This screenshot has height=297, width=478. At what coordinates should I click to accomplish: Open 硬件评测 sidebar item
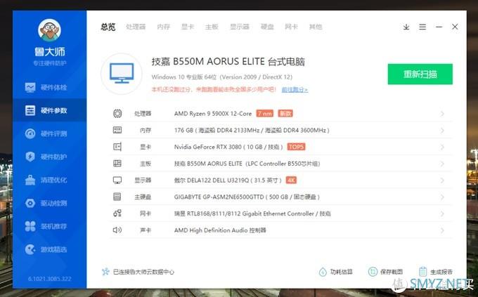pyautogui.click(x=49, y=133)
